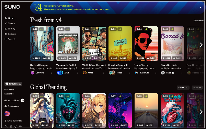Viewport: 206px width, 129px height.
Task: Click the artist avatar under Welcome to Earth
Action: tap(60, 73)
